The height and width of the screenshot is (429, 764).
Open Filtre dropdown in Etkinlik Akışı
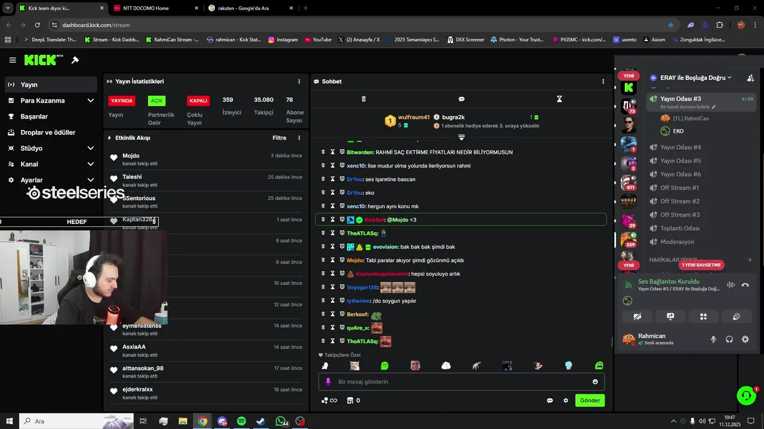(279, 138)
